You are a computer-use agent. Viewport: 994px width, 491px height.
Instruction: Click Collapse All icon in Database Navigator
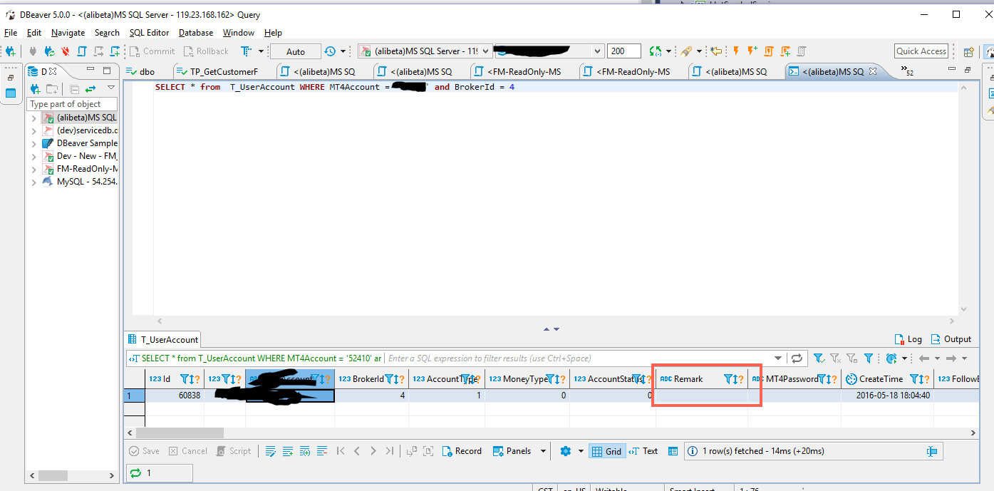[x=74, y=89]
